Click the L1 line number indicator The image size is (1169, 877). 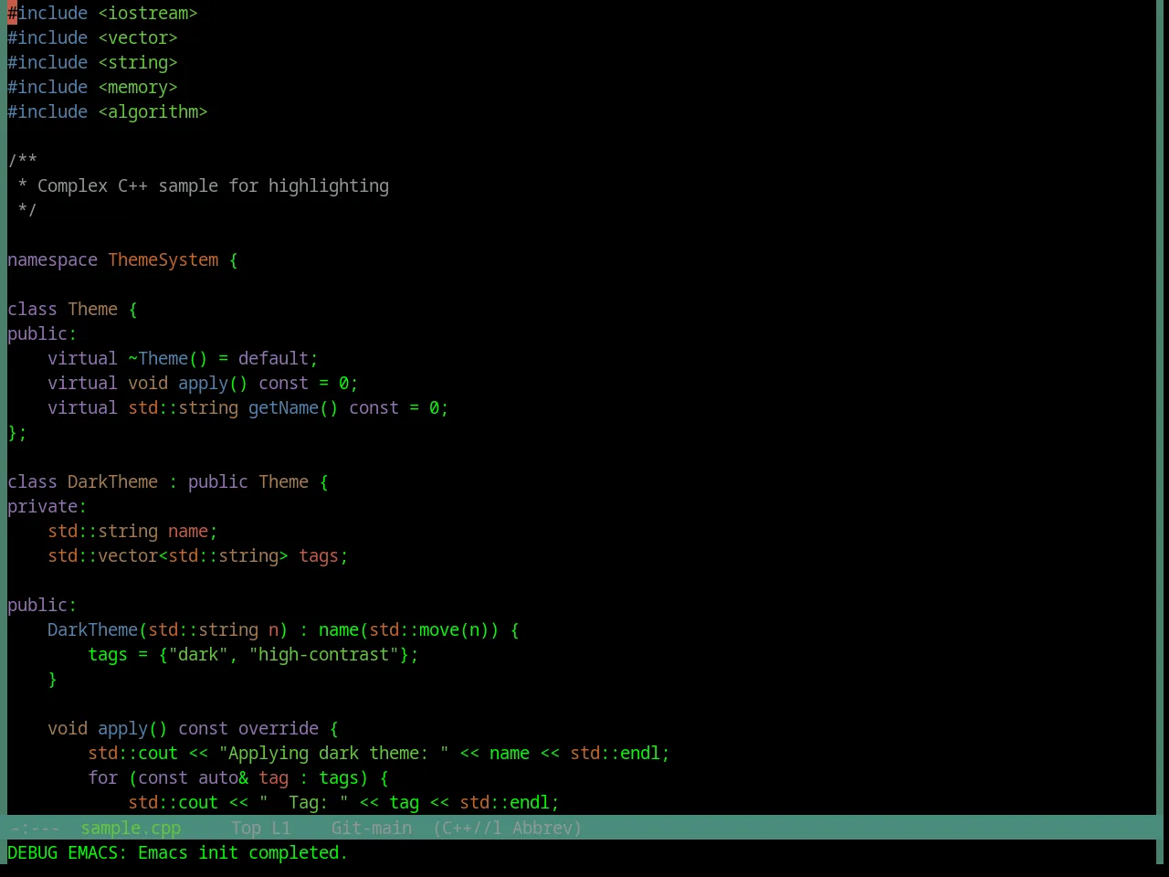pos(281,828)
